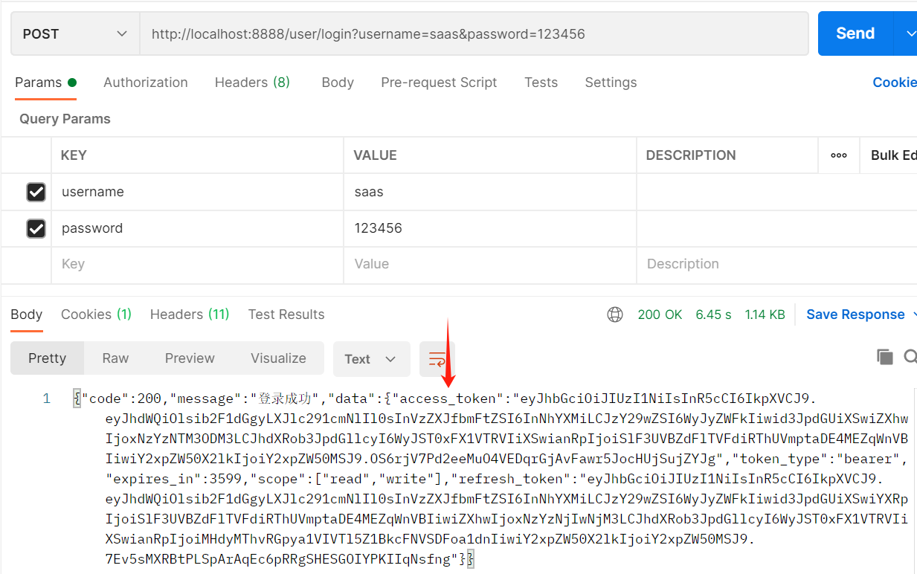Send the request
The image size is (917, 574).
(855, 33)
